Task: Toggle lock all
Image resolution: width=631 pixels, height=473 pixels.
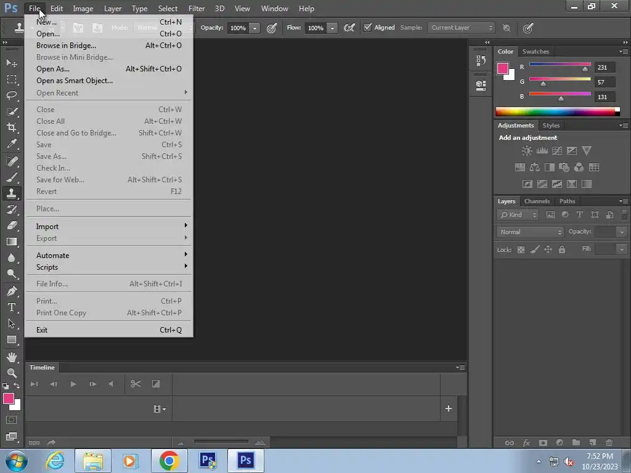Action: [x=562, y=250]
